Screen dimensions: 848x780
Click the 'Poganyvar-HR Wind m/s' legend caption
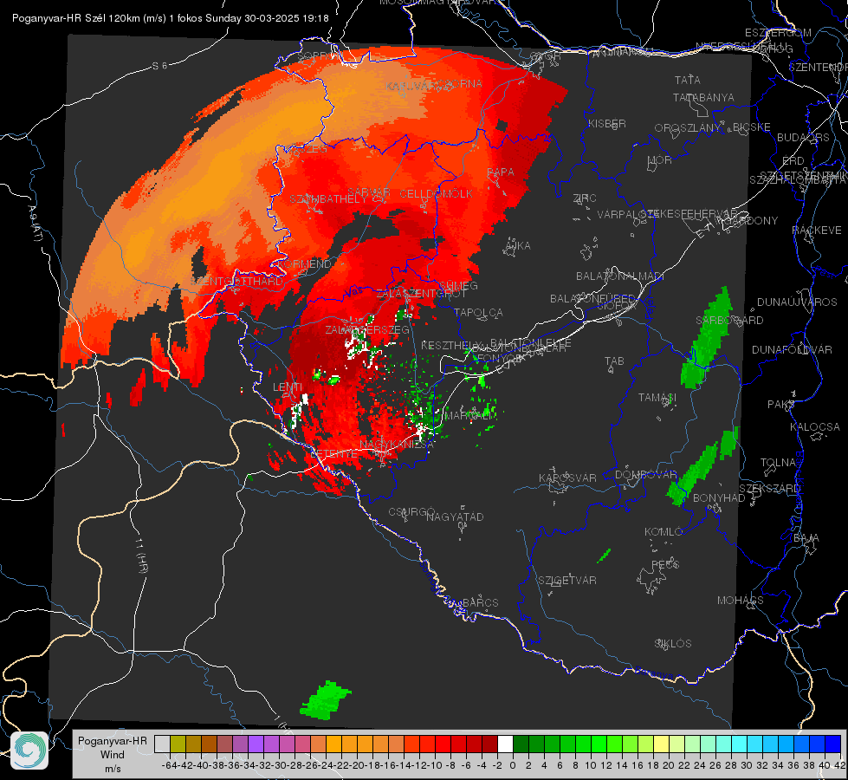click(112, 755)
